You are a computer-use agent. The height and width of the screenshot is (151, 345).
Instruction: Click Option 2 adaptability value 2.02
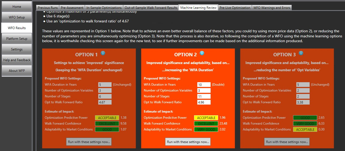[222, 129]
